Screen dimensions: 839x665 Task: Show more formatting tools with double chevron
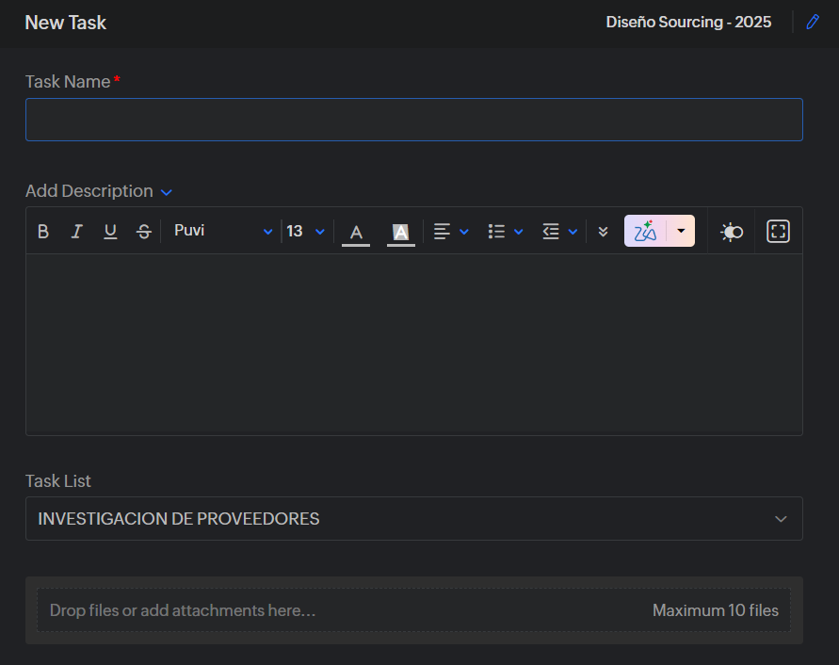click(604, 232)
